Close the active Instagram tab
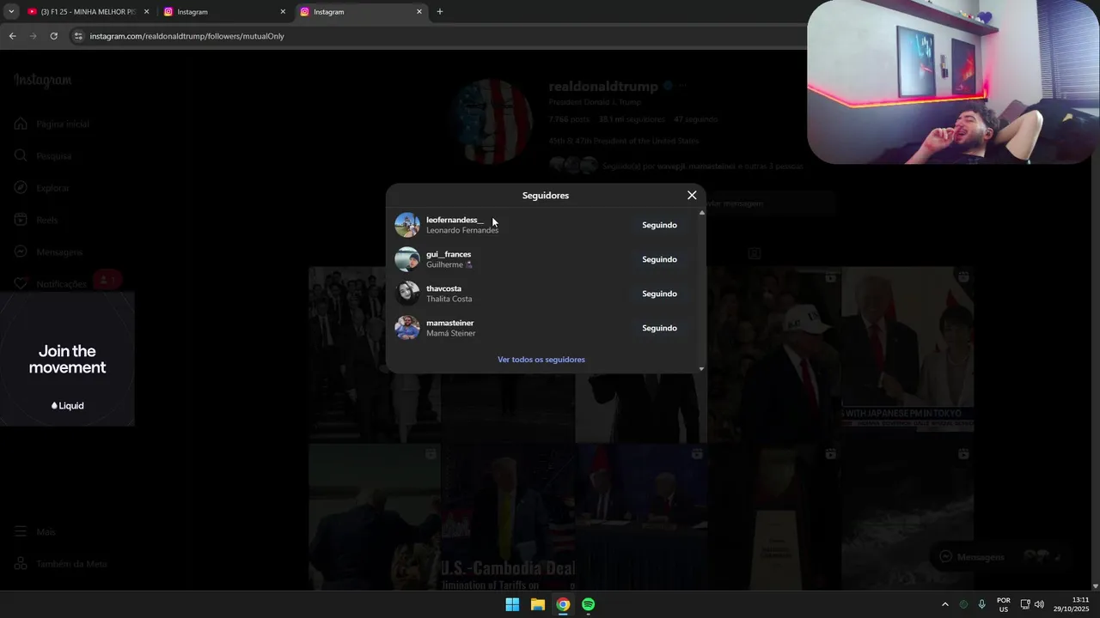Screen dimensions: 1100x618 click(419, 12)
